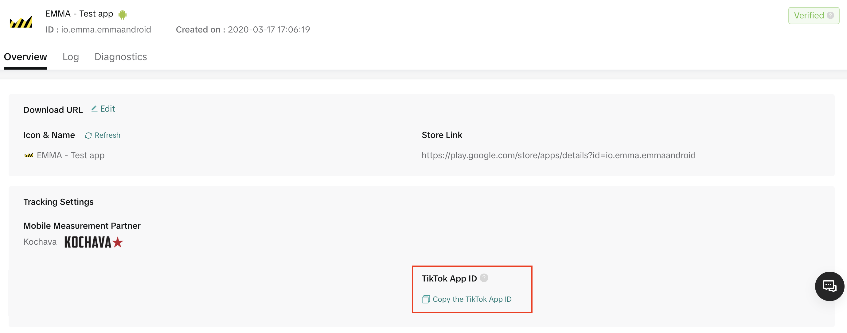Click the circular Refresh arrows icon
The width and height of the screenshot is (847, 333).
coord(88,136)
